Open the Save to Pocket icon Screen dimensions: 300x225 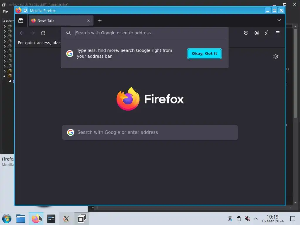coord(246,33)
